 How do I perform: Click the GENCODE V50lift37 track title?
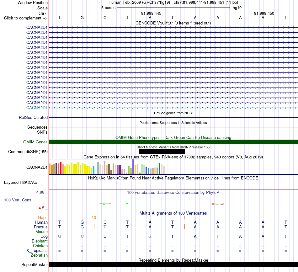tap(173, 23)
